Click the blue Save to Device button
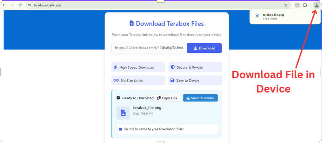 (x=200, y=98)
